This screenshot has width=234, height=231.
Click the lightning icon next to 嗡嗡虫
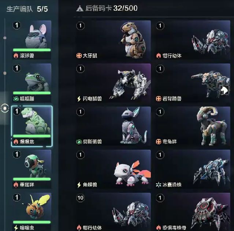point(16,228)
